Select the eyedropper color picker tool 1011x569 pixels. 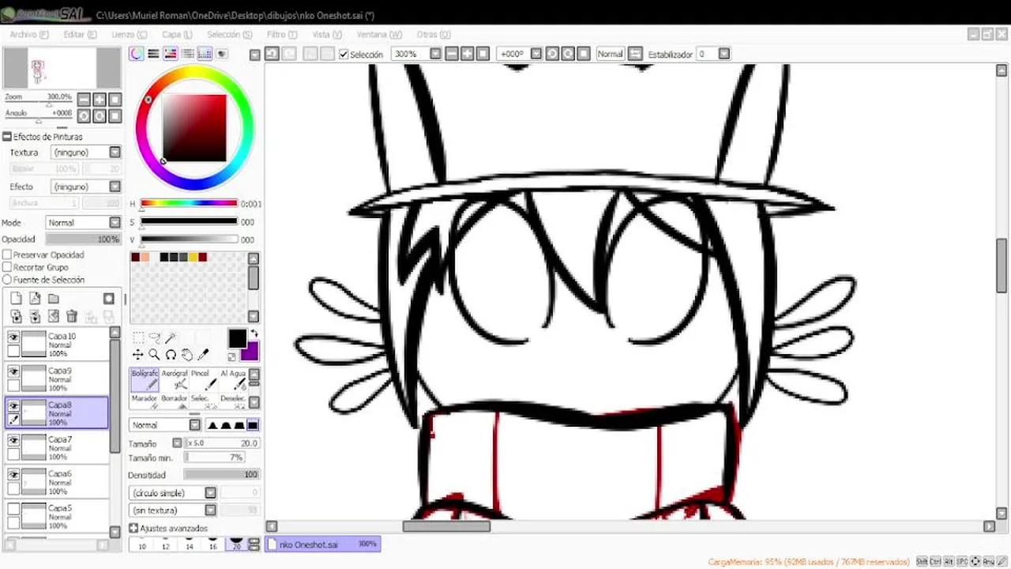tap(204, 355)
